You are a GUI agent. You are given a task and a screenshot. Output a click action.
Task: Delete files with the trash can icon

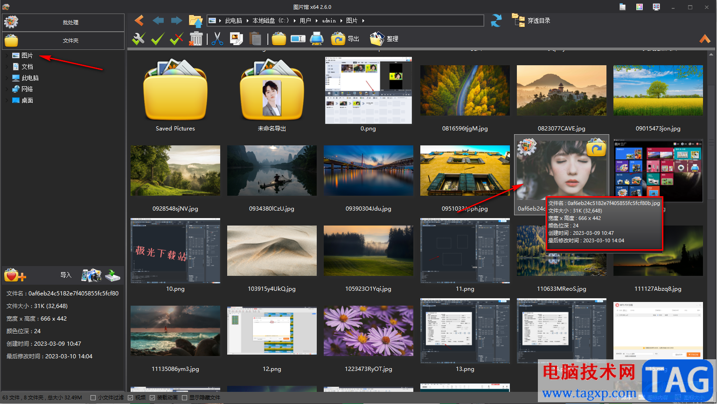pyautogui.click(x=196, y=39)
